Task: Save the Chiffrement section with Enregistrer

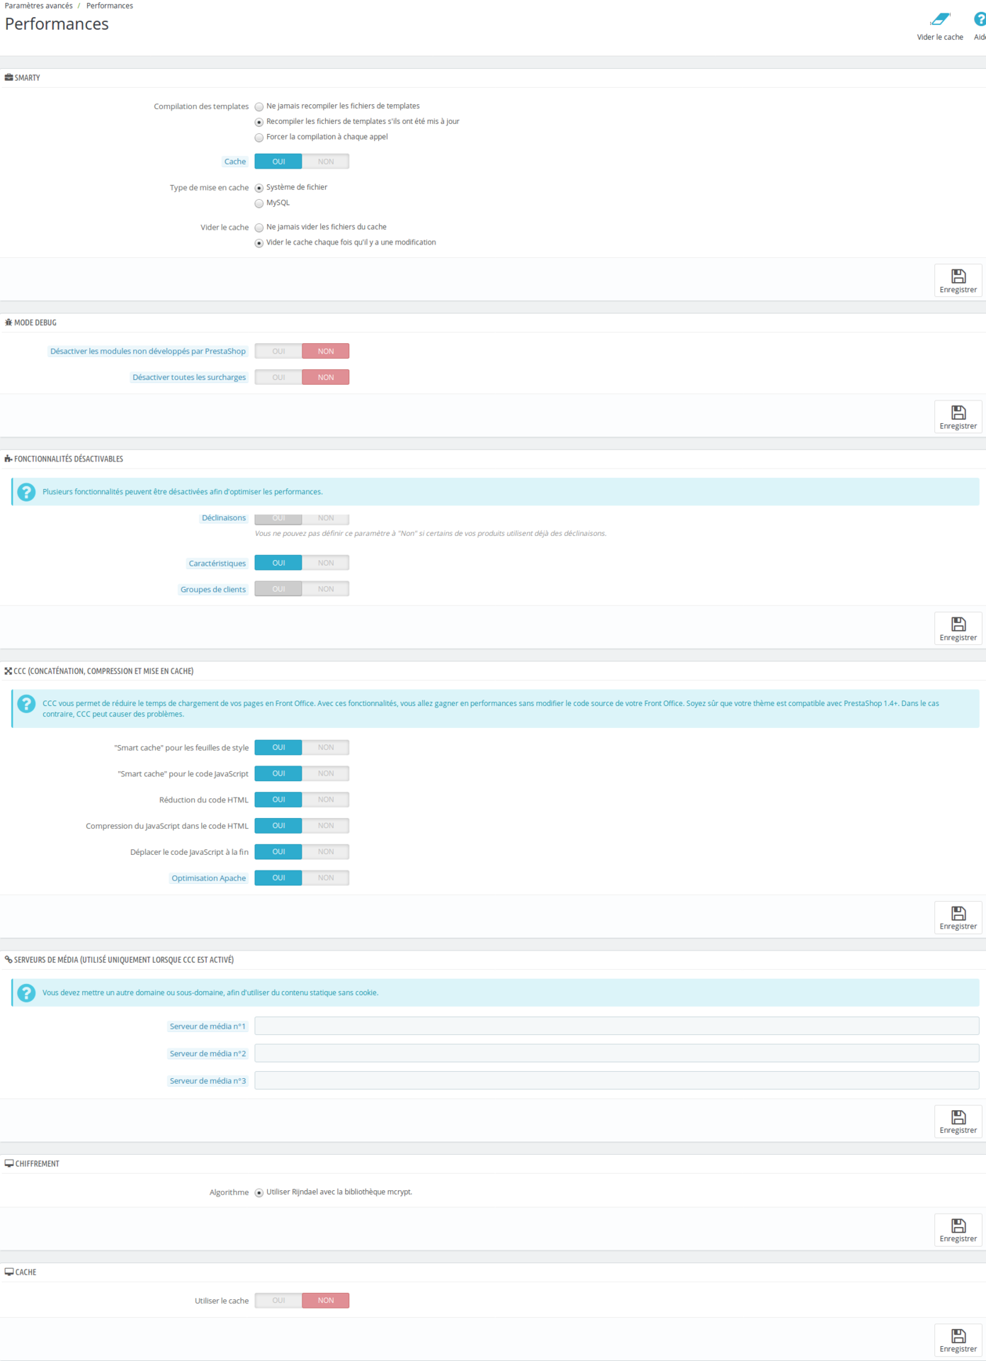Action: (x=958, y=1230)
